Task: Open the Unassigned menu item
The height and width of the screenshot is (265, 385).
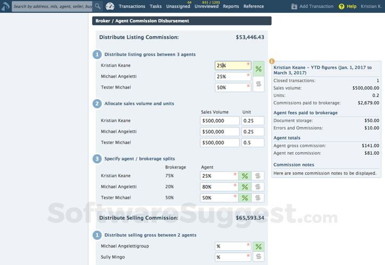Action: coord(178,6)
